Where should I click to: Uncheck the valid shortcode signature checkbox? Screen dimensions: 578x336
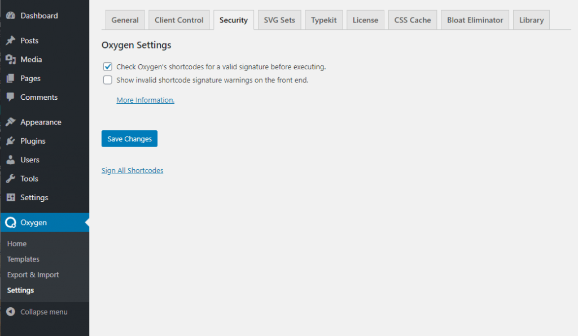pyautogui.click(x=108, y=67)
